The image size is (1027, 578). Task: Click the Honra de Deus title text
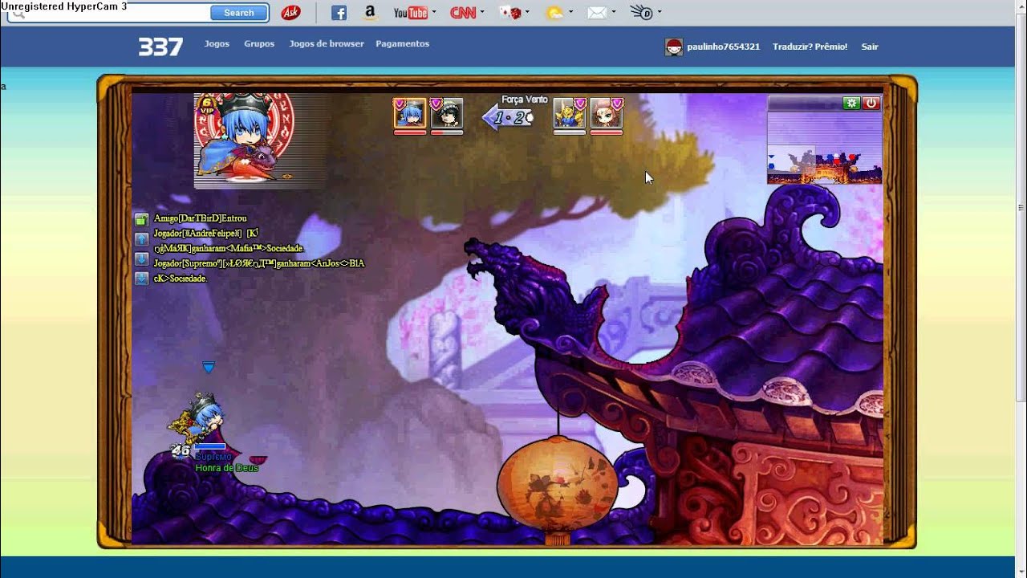coord(227,468)
